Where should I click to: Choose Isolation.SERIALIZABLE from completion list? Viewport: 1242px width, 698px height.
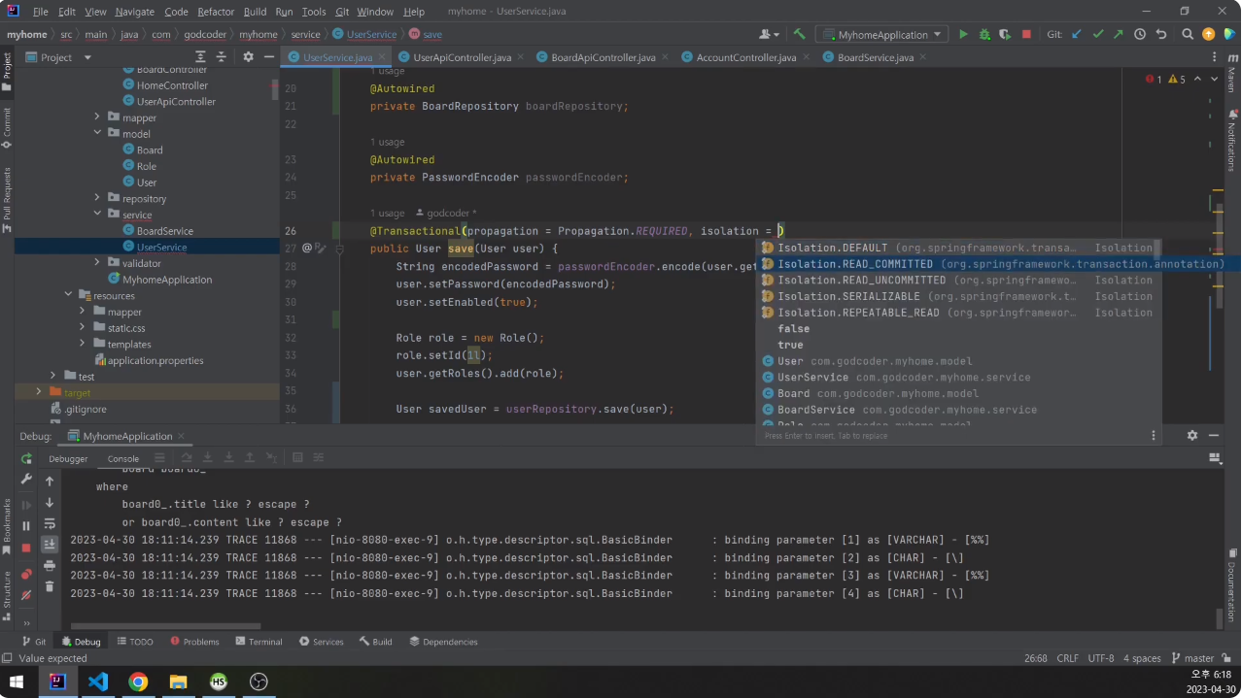point(958,296)
